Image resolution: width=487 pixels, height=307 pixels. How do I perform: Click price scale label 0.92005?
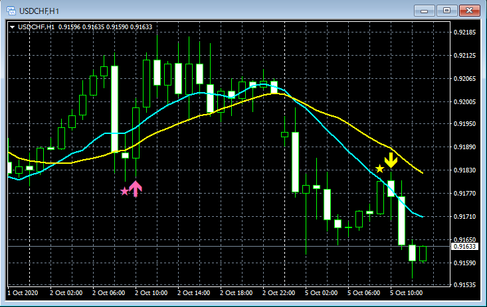tap(464, 102)
